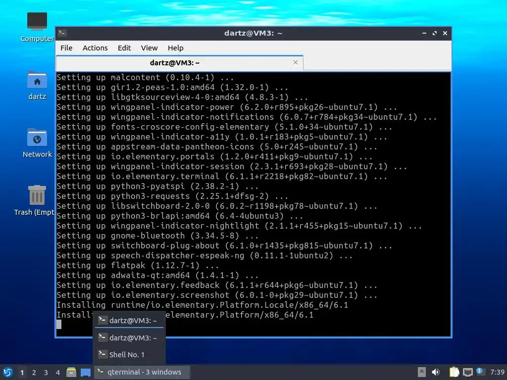The image size is (507, 380).
Task: Click line 'Setting up python3-pyatspi'
Action: click(157, 186)
